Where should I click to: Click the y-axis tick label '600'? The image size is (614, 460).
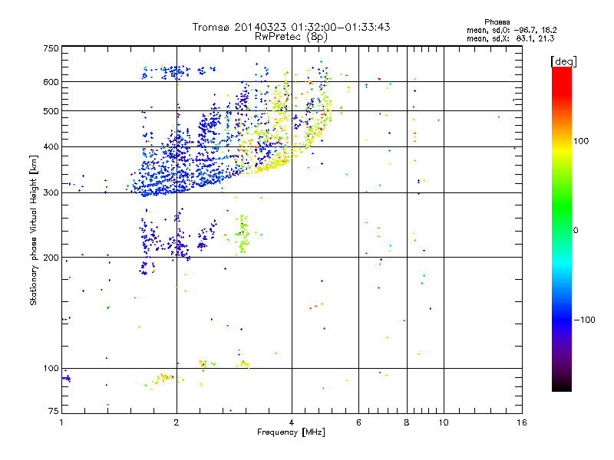(x=51, y=82)
